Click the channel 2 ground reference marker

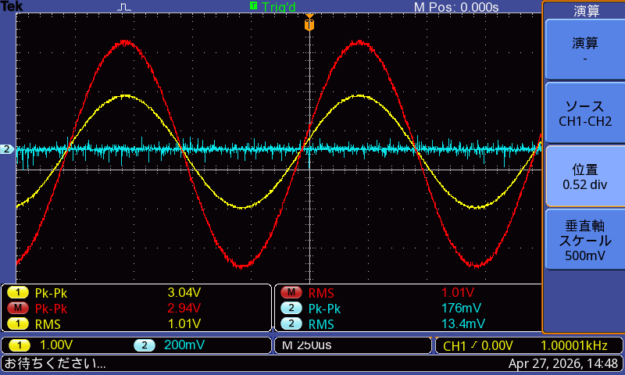(7, 149)
